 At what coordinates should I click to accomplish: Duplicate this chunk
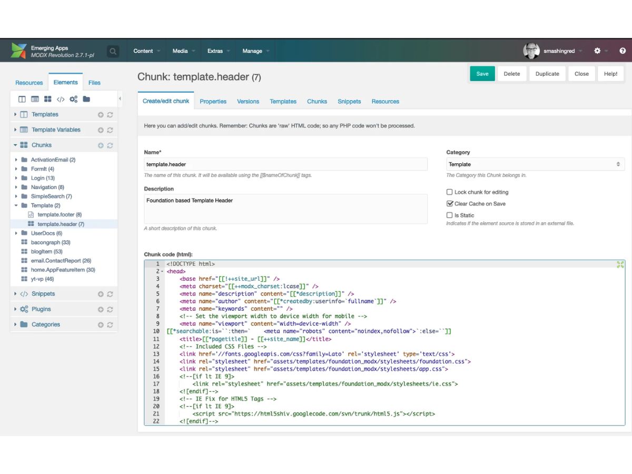tap(547, 74)
